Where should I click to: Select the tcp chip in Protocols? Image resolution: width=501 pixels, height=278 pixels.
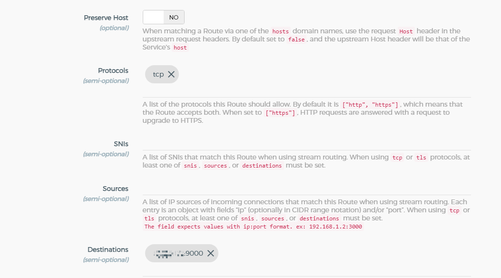coord(158,74)
